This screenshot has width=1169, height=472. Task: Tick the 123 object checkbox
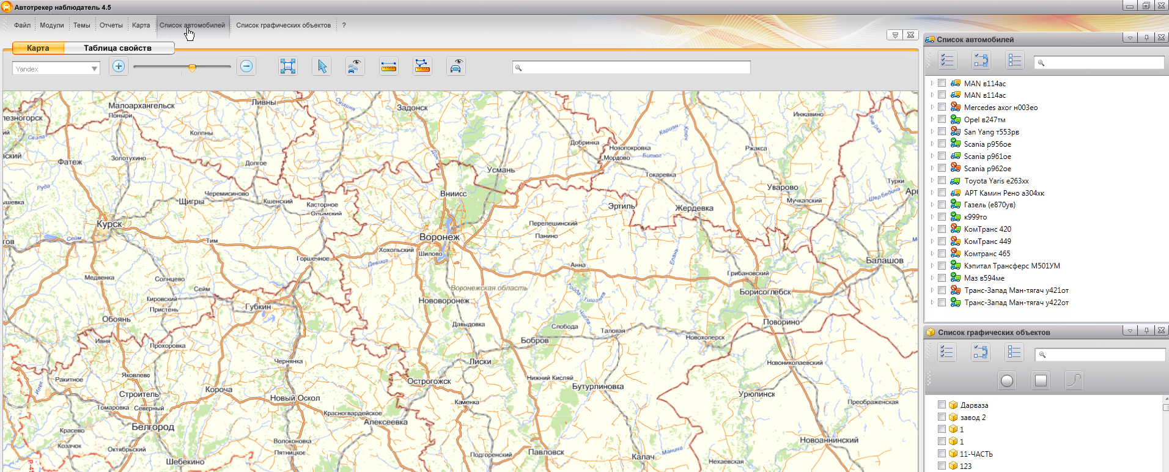(942, 466)
